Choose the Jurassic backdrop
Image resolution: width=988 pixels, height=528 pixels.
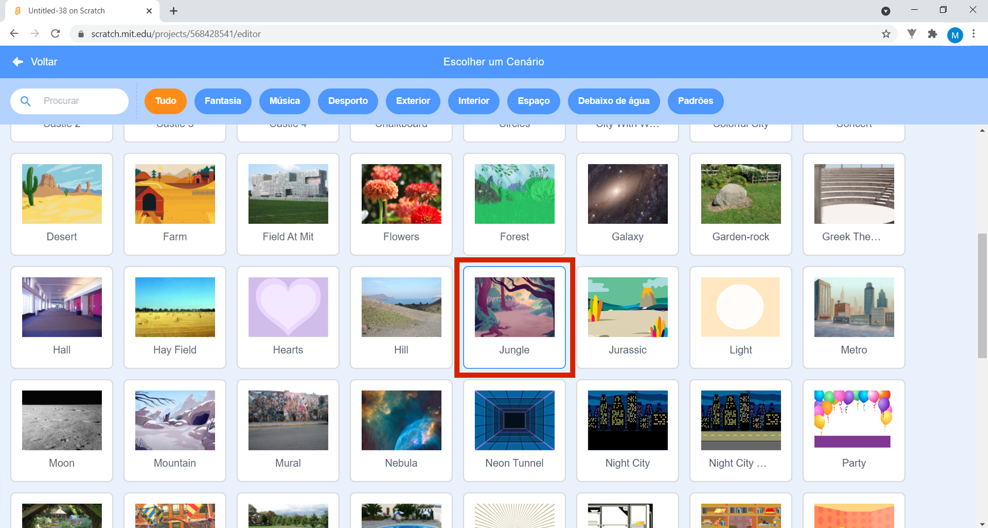point(628,318)
